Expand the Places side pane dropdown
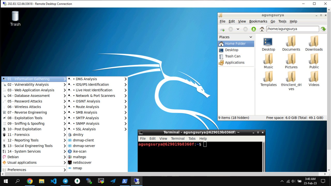 click(x=251, y=37)
